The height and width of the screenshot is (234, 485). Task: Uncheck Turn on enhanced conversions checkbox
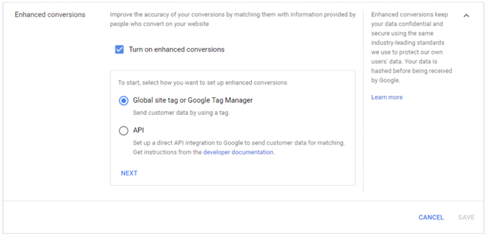pyautogui.click(x=119, y=49)
